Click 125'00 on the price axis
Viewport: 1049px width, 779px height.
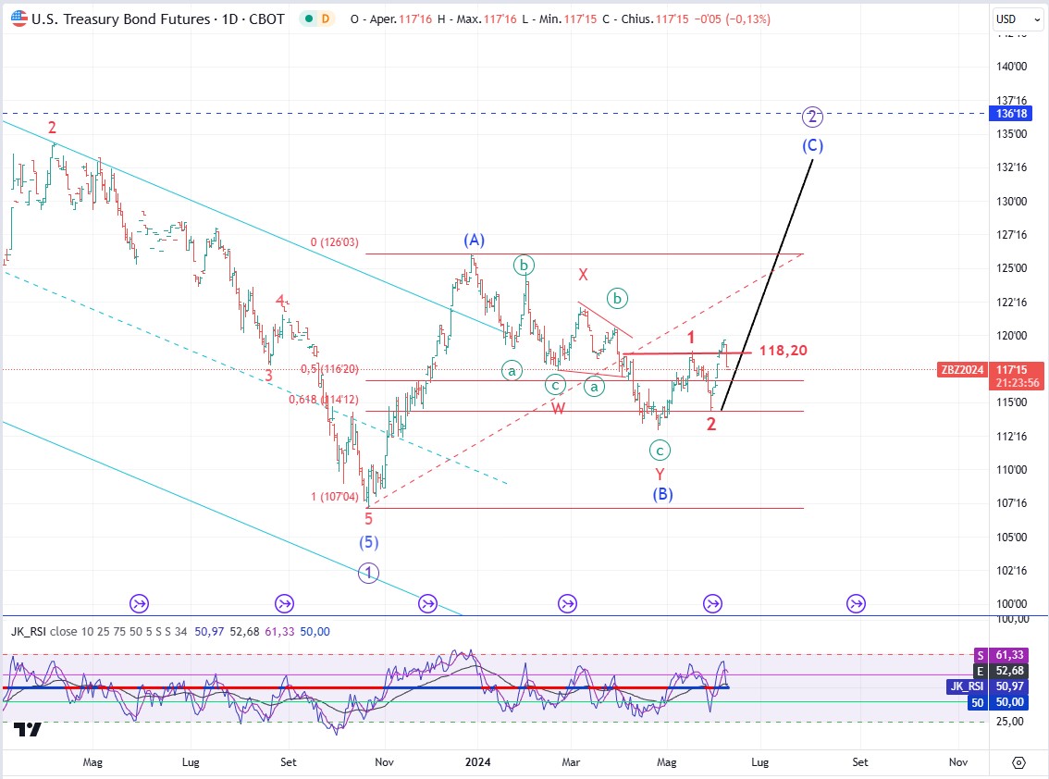click(x=1011, y=268)
